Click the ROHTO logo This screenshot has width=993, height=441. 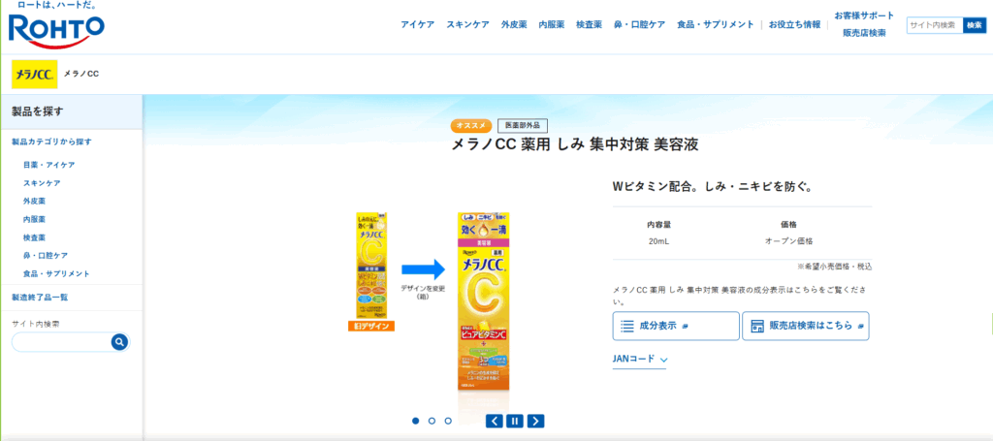pyautogui.click(x=56, y=27)
